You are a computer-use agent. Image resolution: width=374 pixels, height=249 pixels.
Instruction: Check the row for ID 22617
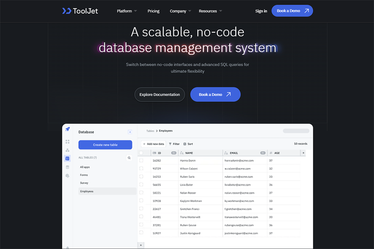[141, 209]
